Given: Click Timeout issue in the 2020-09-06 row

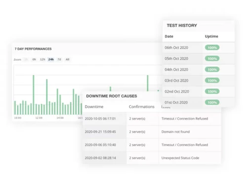Looking at the screenshot, I should pyautogui.click(x=185, y=145).
